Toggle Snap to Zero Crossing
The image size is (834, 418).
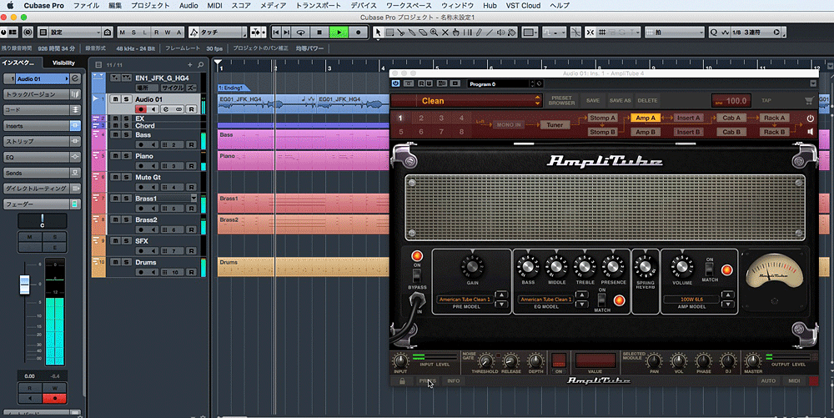pyautogui.click(x=575, y=33)
